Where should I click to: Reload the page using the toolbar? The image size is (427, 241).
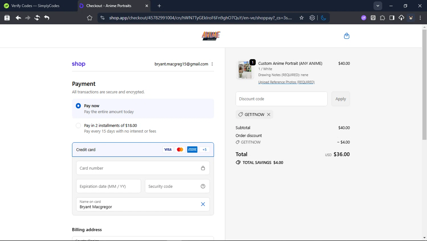point(37,18)
